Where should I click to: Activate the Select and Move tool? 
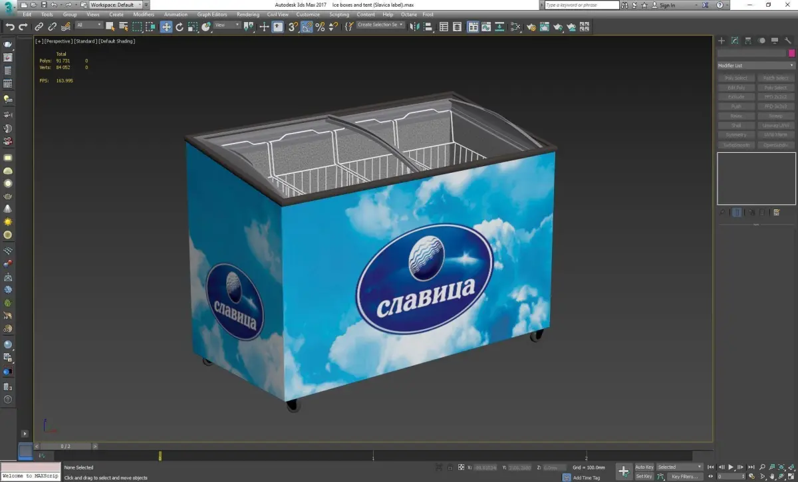tap(166, 27)
